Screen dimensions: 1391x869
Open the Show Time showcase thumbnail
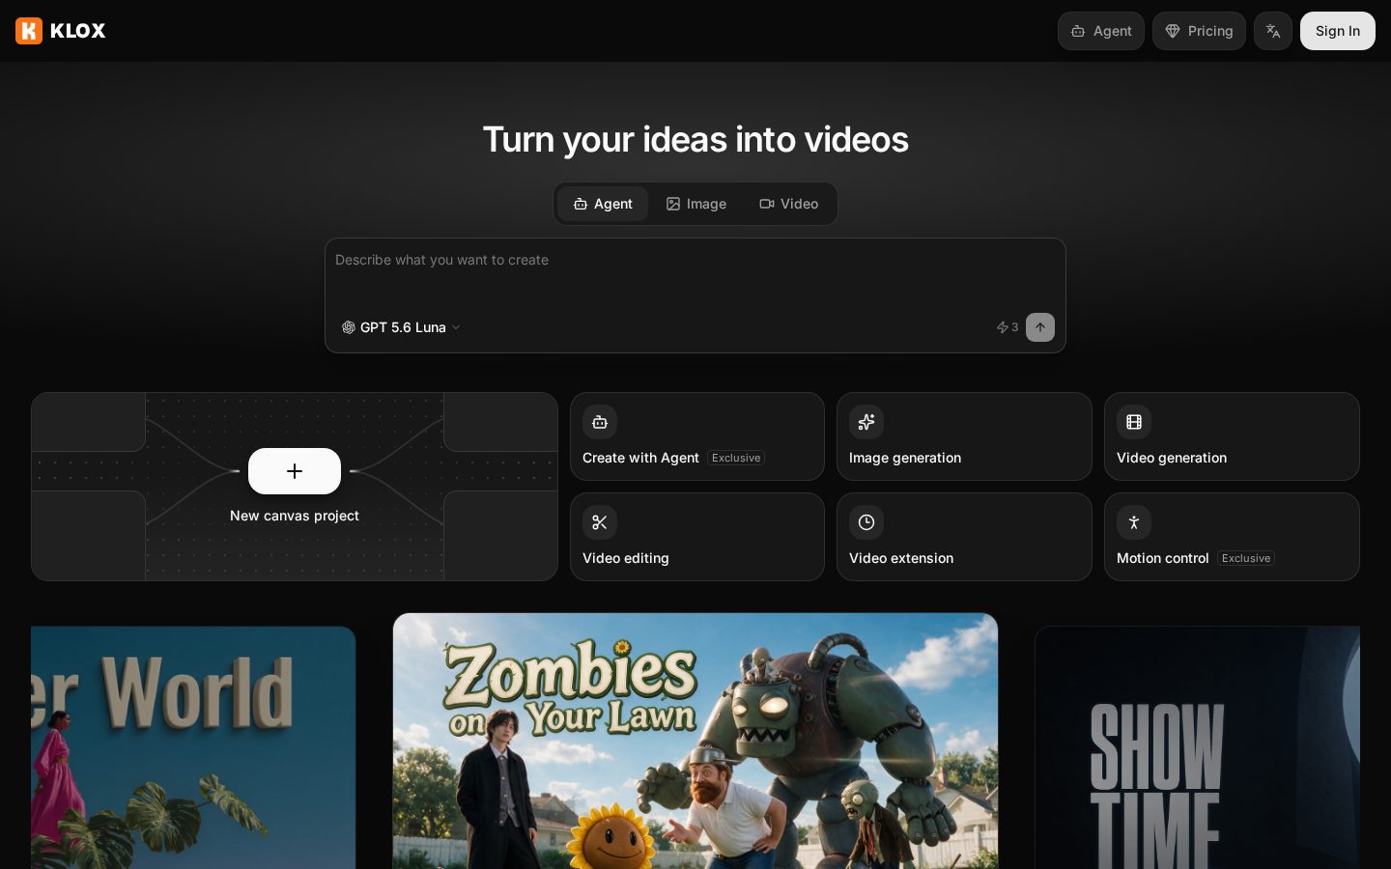click(1198, 747)
